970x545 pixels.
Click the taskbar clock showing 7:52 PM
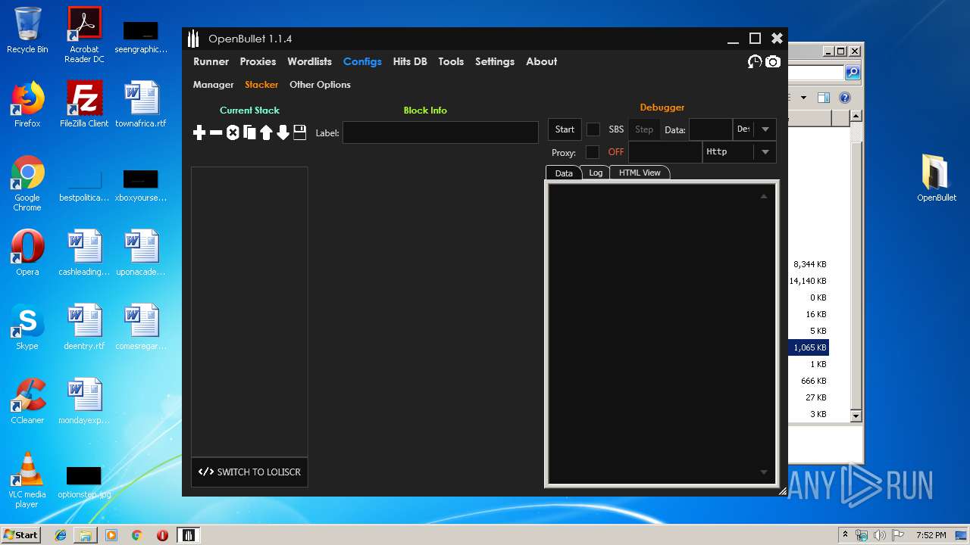click(931, 535)
